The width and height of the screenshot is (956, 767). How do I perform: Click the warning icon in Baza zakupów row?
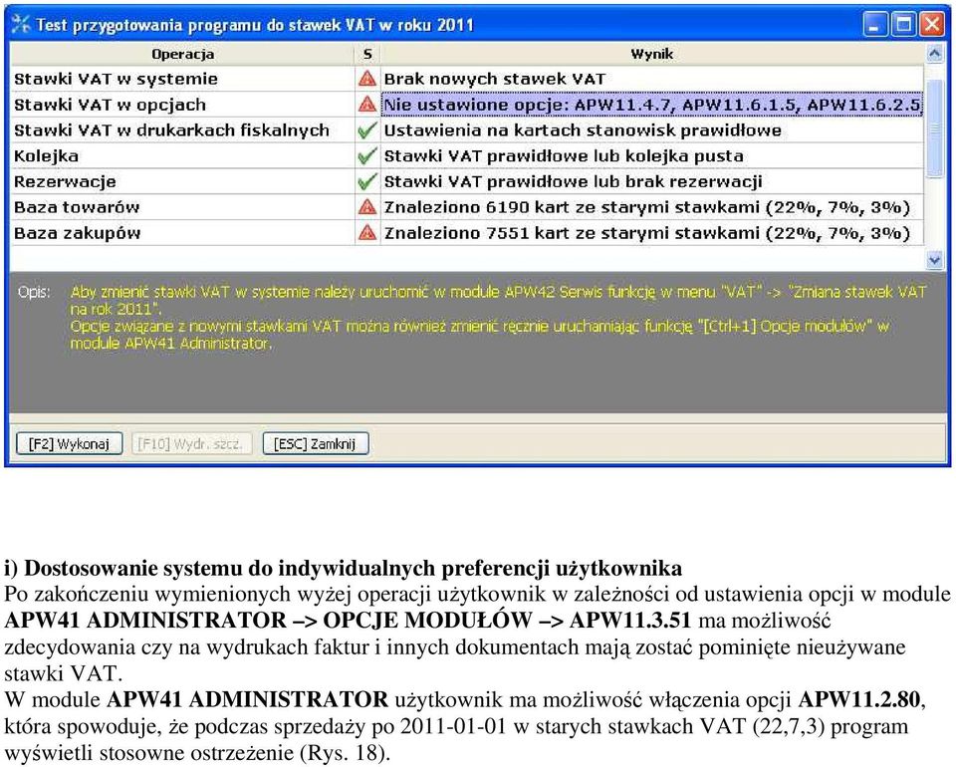[x=367, y=233]
